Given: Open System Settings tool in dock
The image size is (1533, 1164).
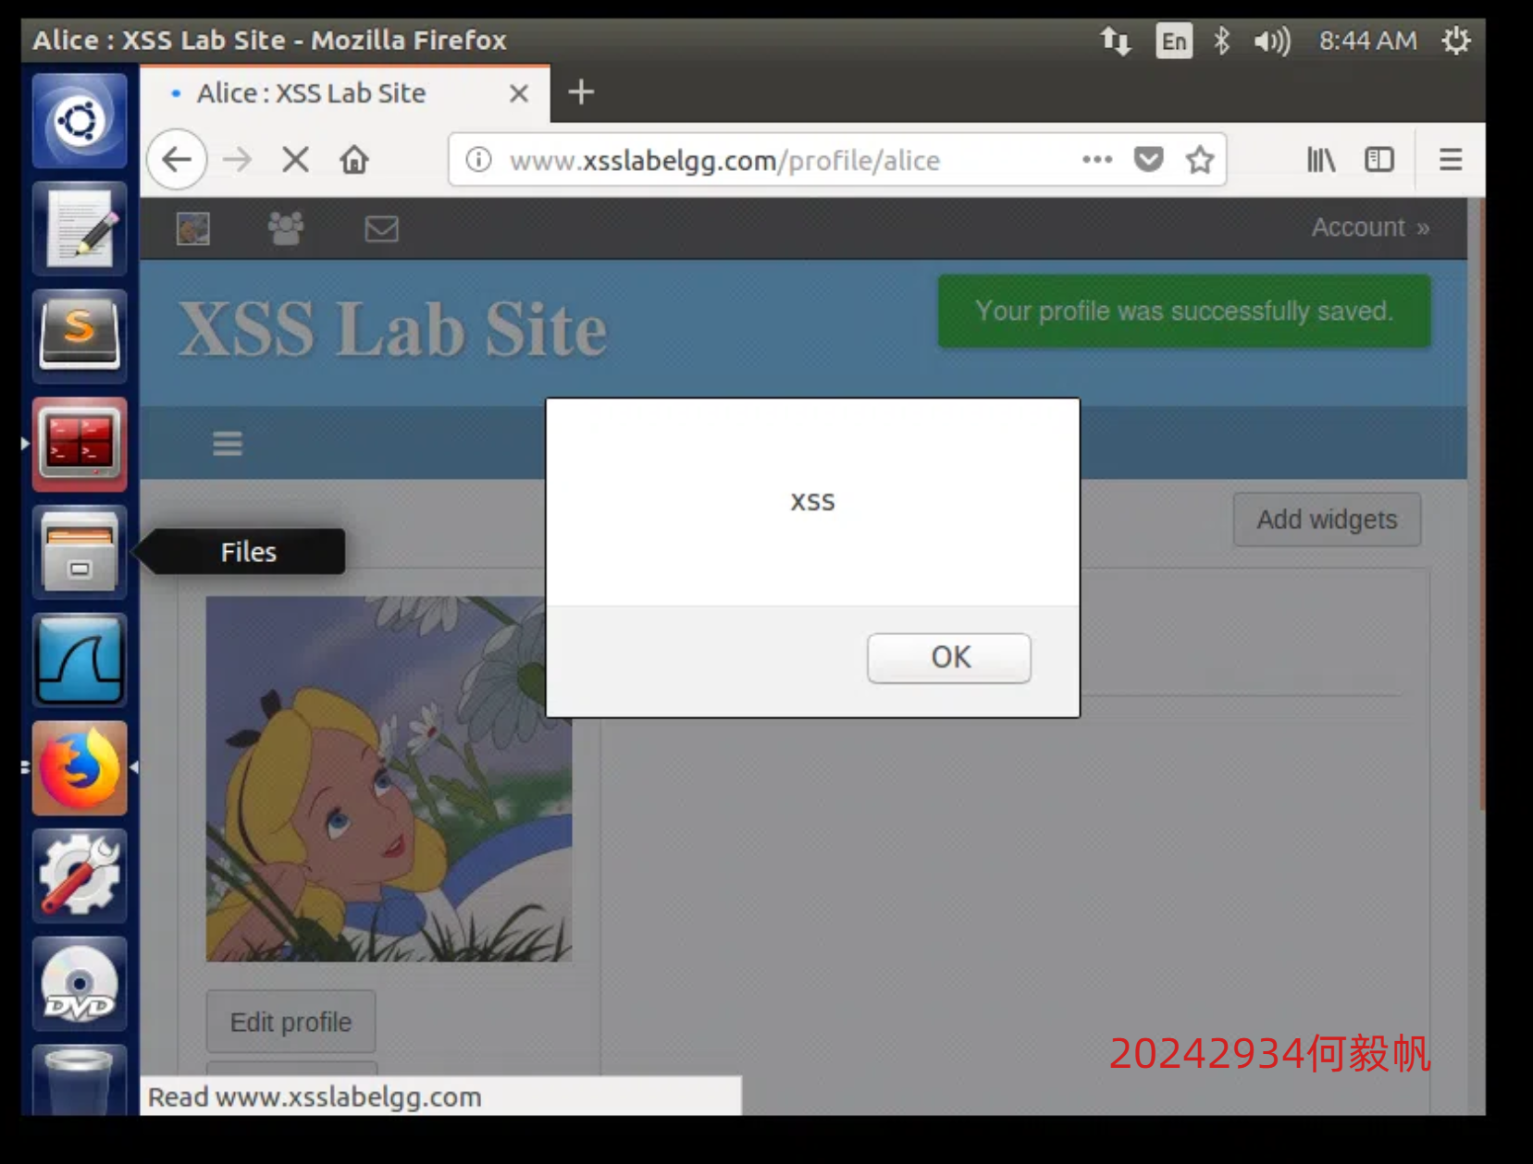Looking at the screenshot, I should (80, 876).
